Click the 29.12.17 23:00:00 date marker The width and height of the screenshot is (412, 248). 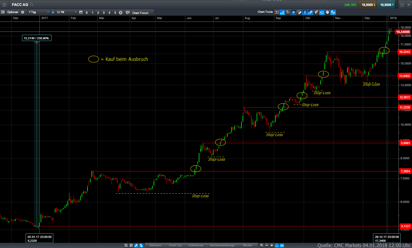point(387,238)
